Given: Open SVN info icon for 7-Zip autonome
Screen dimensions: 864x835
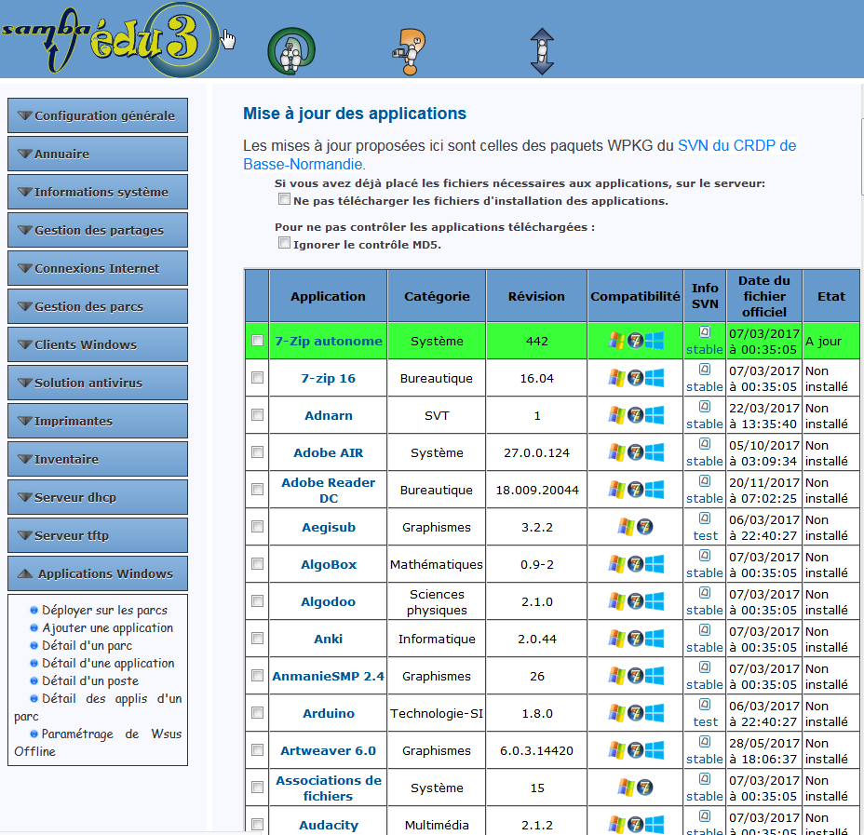Looking at the screenshot, I should (705, 332).
